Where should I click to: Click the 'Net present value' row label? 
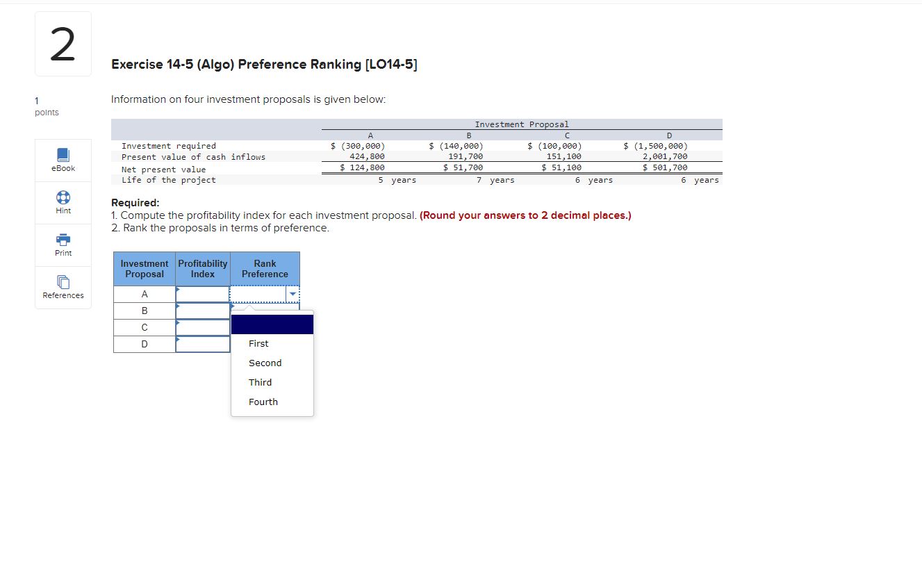164,170
